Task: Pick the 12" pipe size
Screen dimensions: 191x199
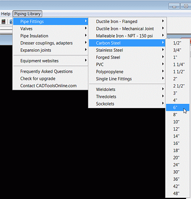Action: (178, 129)
